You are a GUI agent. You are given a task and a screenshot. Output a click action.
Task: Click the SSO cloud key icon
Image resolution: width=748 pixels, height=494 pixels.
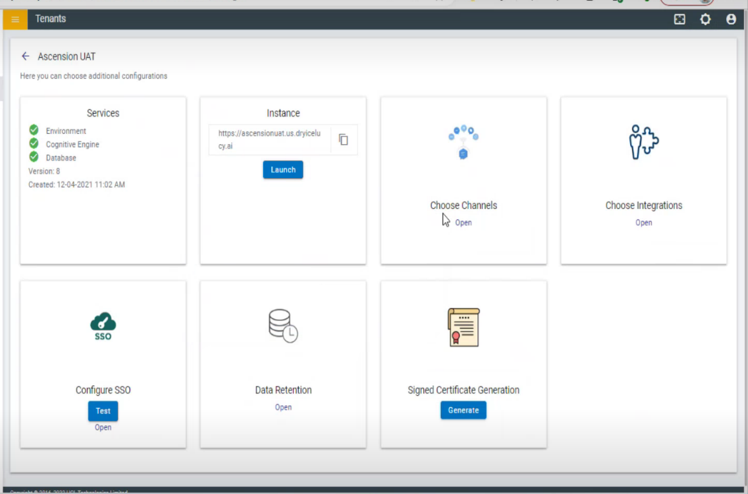click(103, 326)
